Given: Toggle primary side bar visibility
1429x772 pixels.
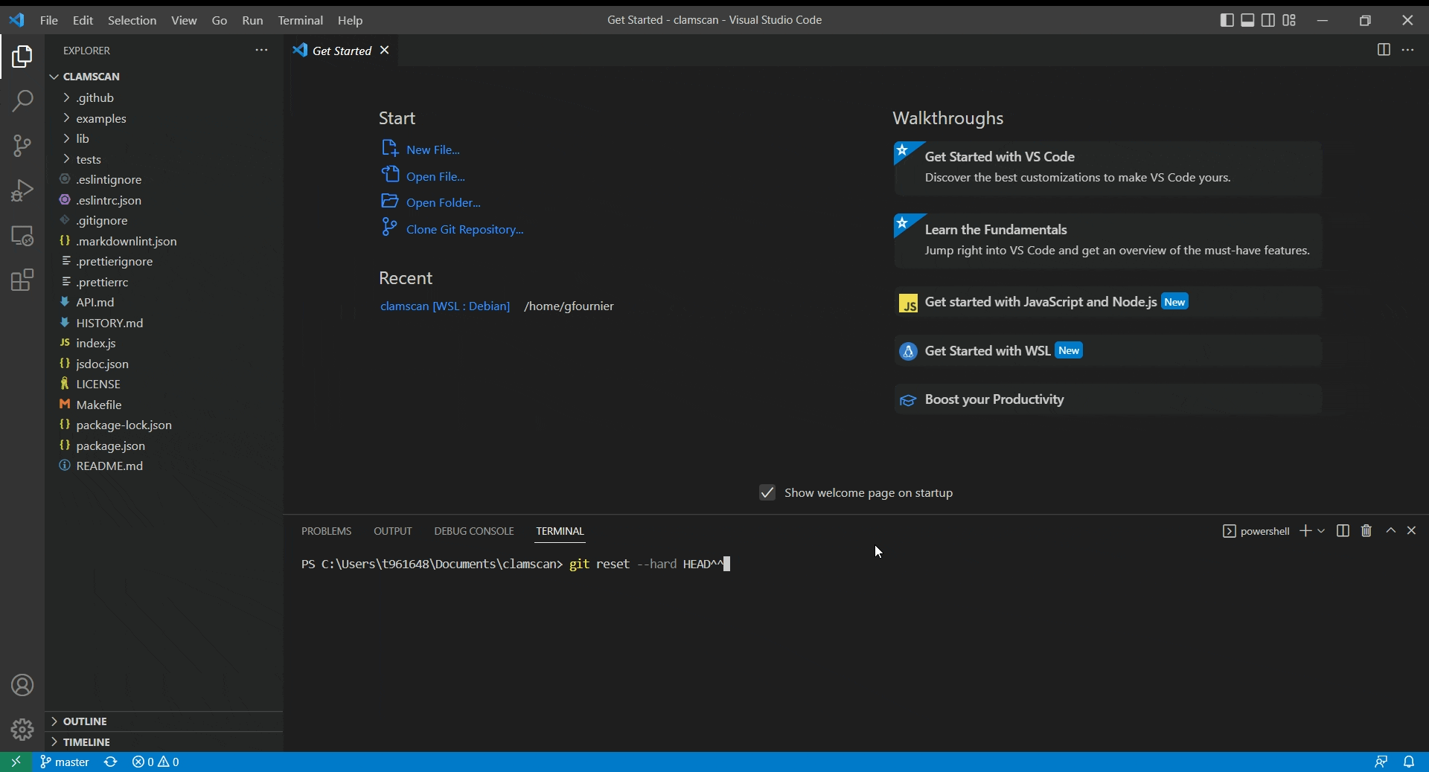Looking at the screenshot, I should [x=1227, y=20].
